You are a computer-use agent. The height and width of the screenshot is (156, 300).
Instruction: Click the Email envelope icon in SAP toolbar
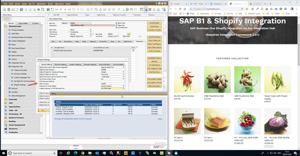point(13,9)
